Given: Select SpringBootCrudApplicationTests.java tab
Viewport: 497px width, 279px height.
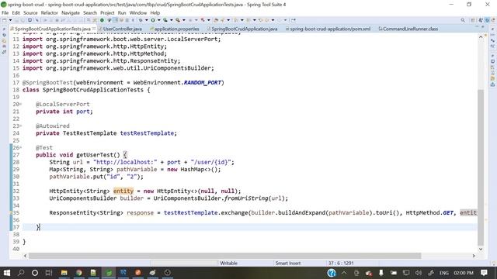Looking at the screenshot, I should pyautogui.click(x=53, y=29).
